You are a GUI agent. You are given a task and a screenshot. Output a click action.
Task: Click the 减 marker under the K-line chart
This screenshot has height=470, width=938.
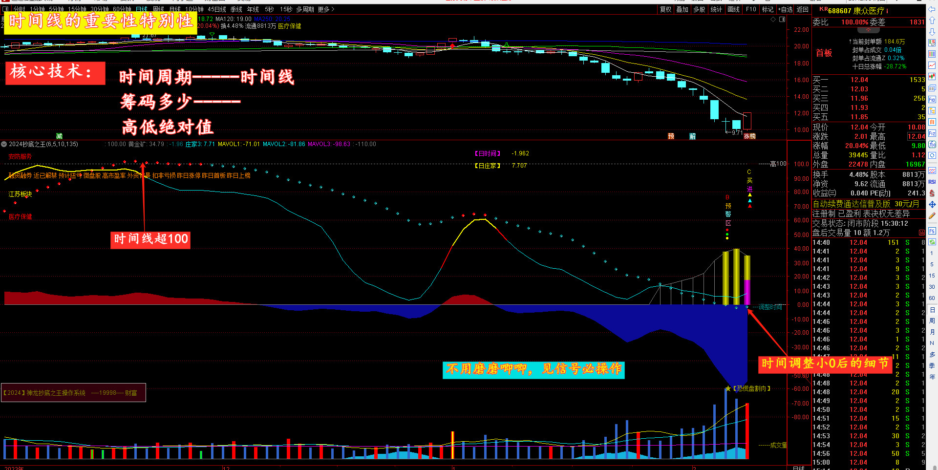coord(59,136)
